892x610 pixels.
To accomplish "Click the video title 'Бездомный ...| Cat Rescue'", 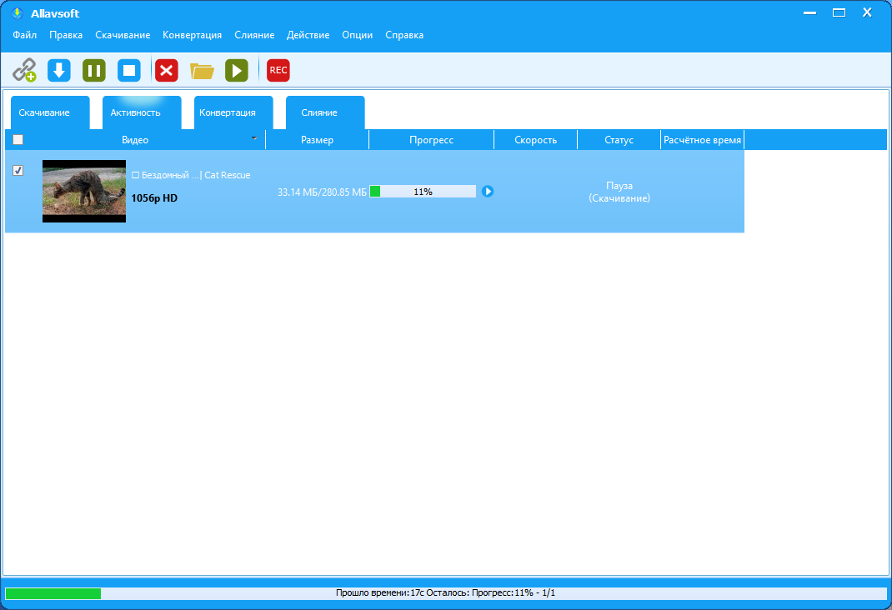I will [191, 175].
